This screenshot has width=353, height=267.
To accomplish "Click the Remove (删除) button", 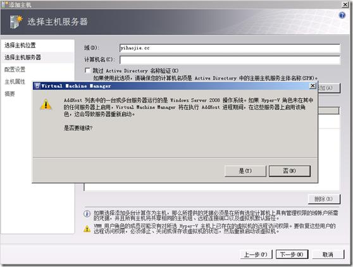I will (324, 199).
